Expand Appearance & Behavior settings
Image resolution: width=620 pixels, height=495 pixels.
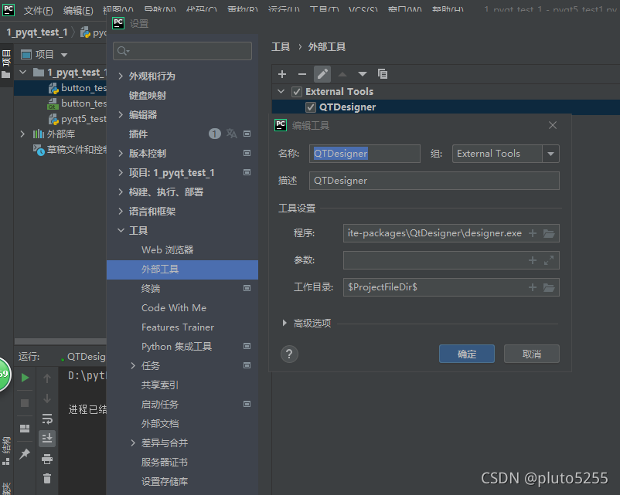coord(121,76)
